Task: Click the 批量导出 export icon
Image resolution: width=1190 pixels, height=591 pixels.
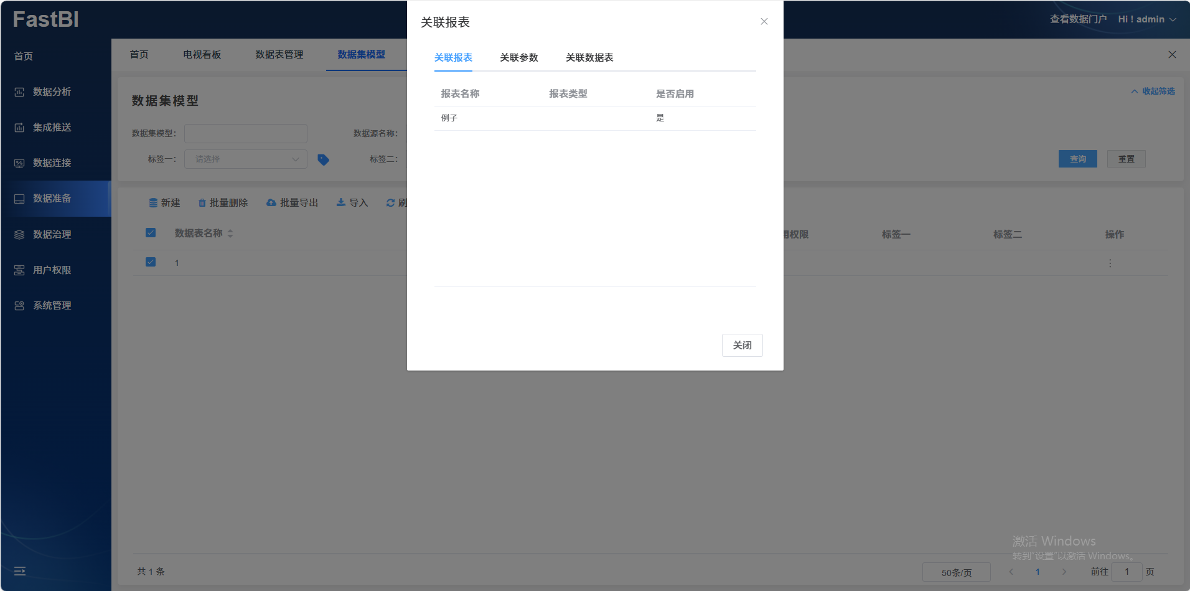Action: coord(271,202)
